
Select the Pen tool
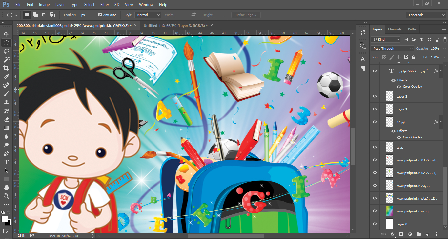pyautogui.click(x=6, y=153)
